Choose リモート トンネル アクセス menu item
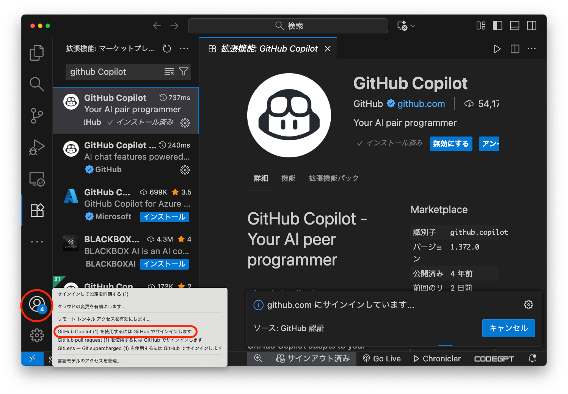The image size is (568, 394). (140, 319)
